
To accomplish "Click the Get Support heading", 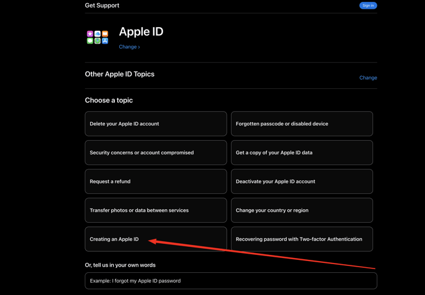I will pyautogui.click(x=102, y=6).
